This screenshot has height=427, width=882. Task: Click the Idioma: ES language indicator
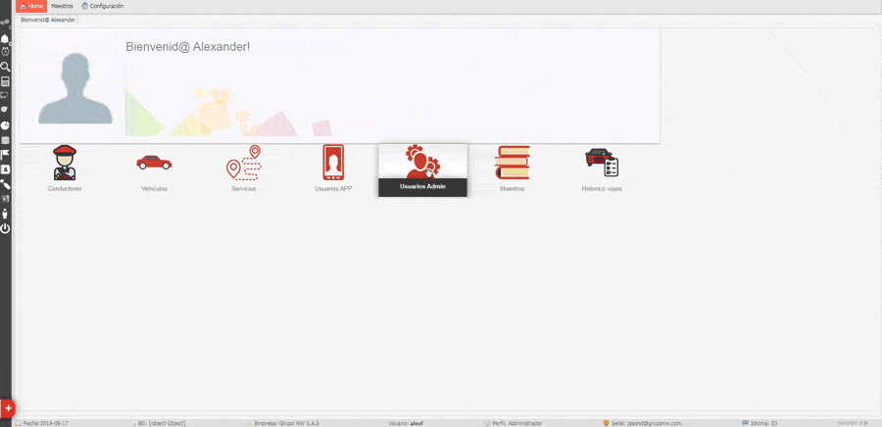pyautogui.click(x=759, y=423)
